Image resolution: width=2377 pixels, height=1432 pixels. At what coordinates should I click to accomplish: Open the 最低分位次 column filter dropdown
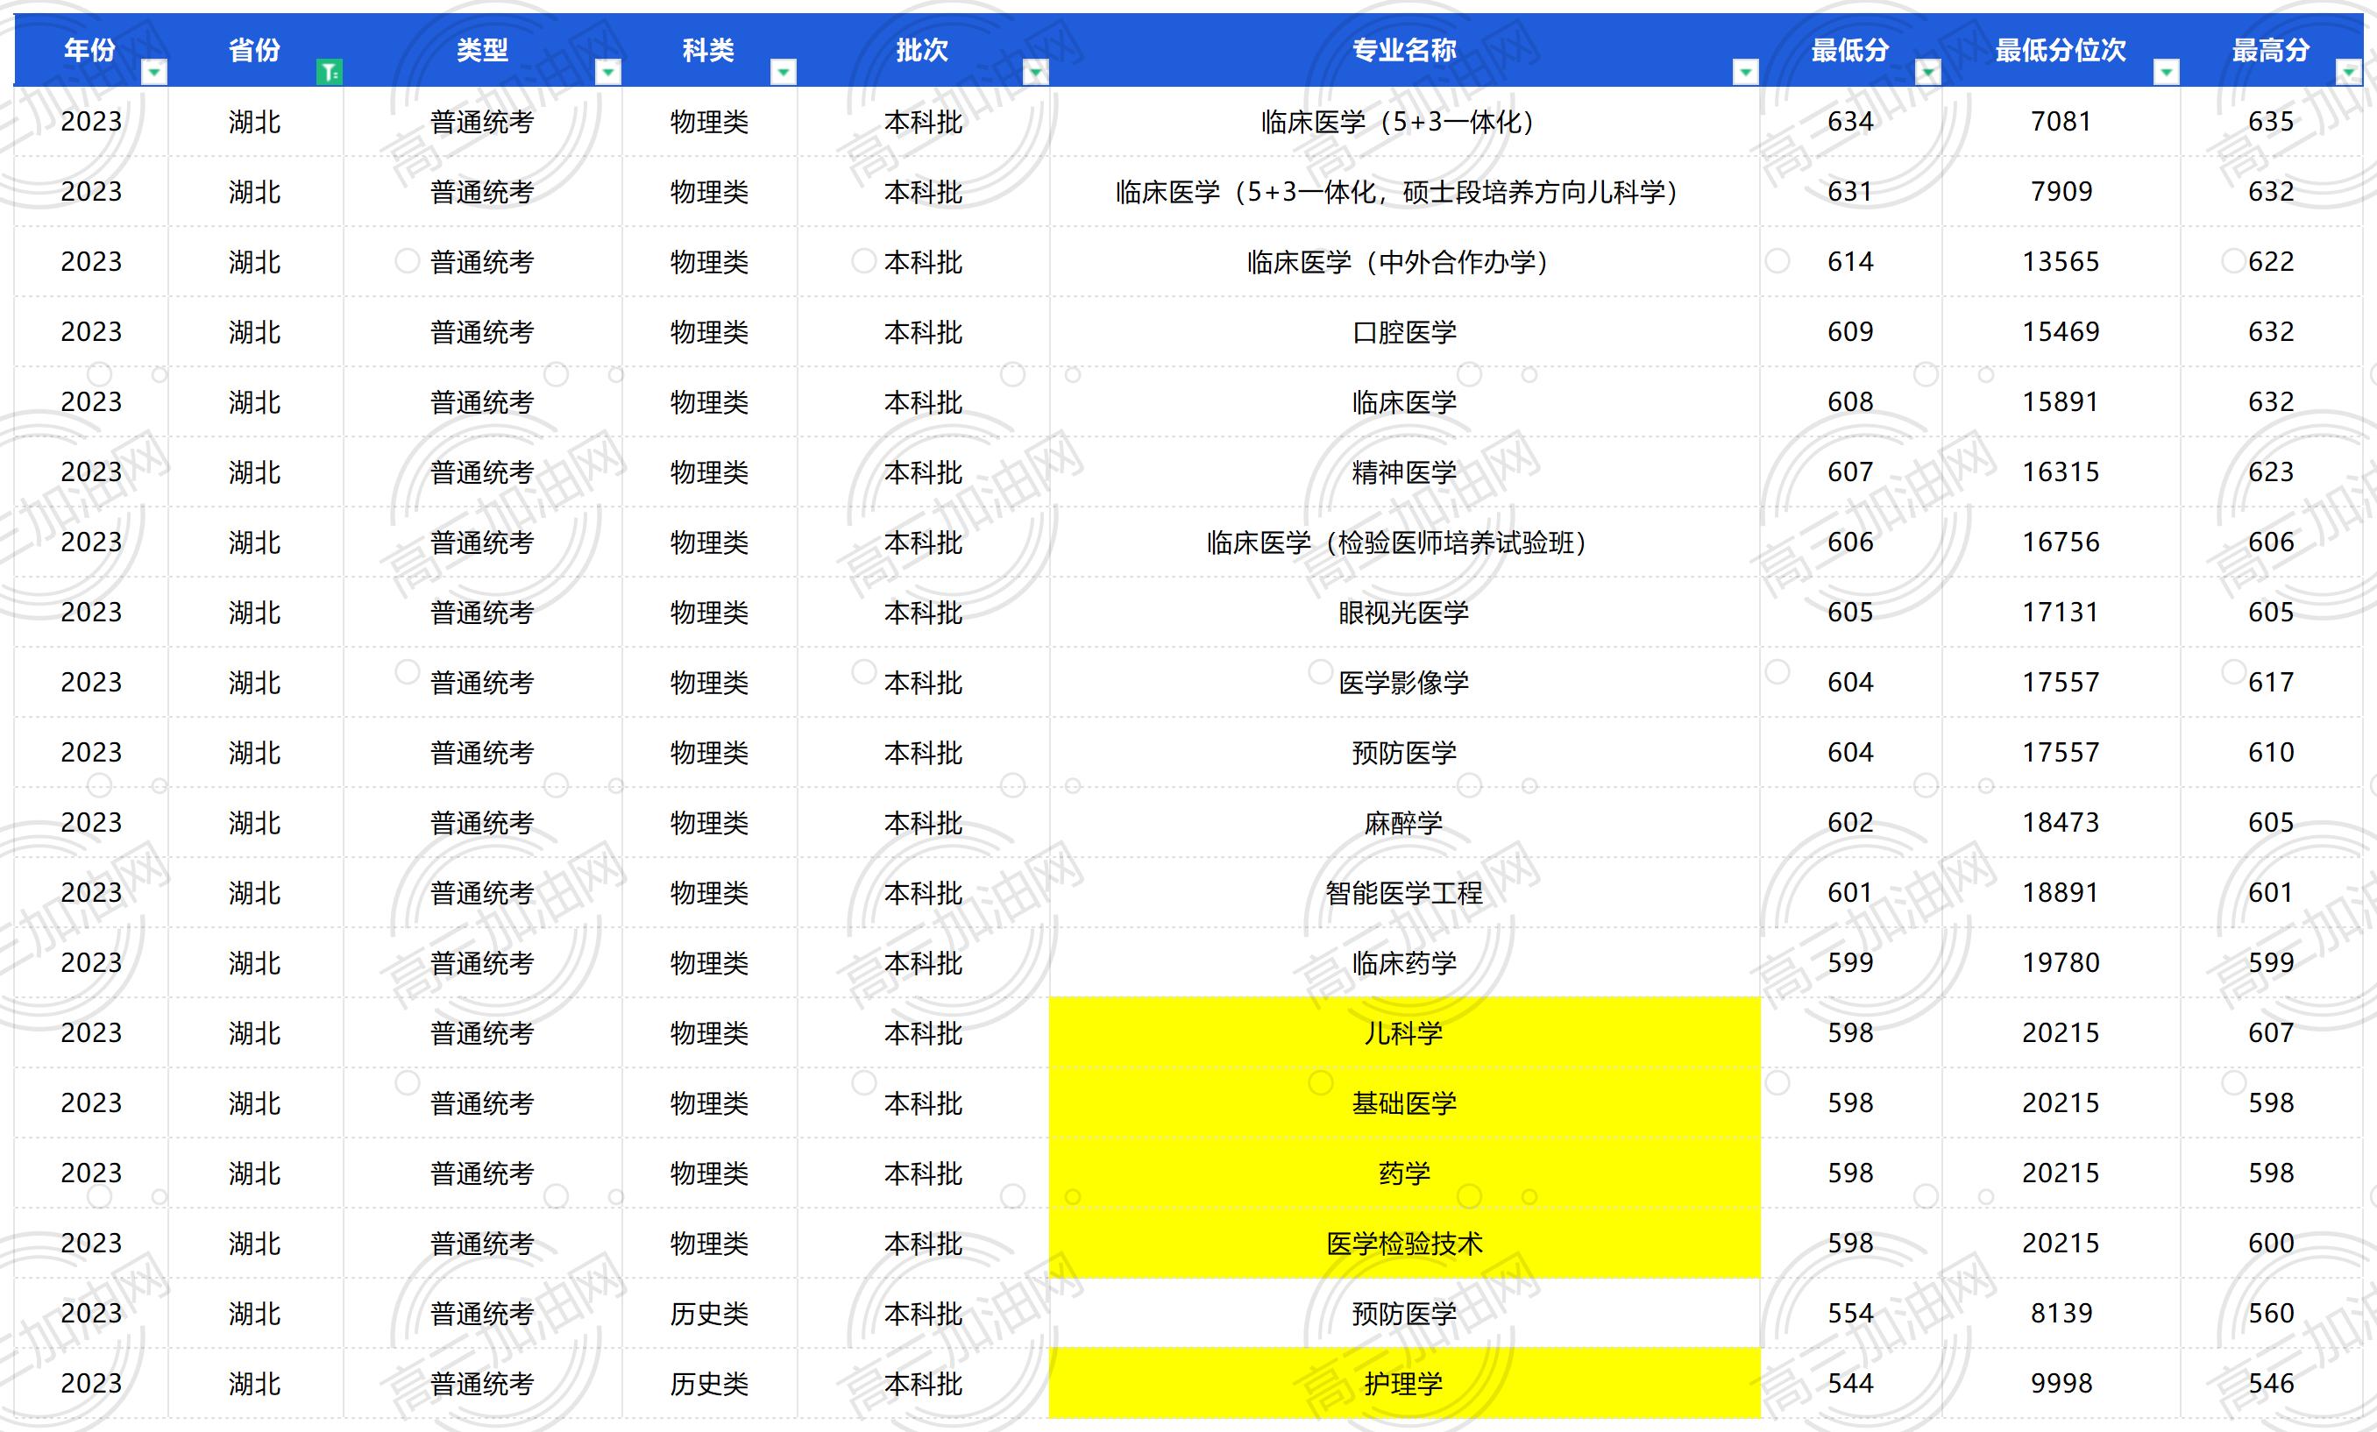(2166, 73)
